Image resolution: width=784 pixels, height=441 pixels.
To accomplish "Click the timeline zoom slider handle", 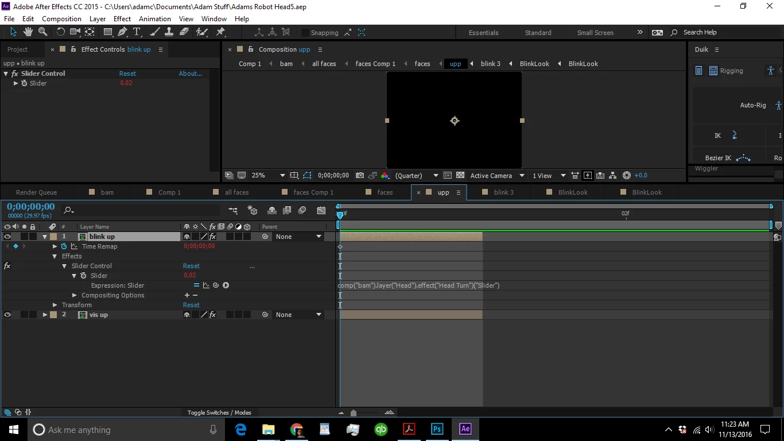I will (x=354, y=412).
